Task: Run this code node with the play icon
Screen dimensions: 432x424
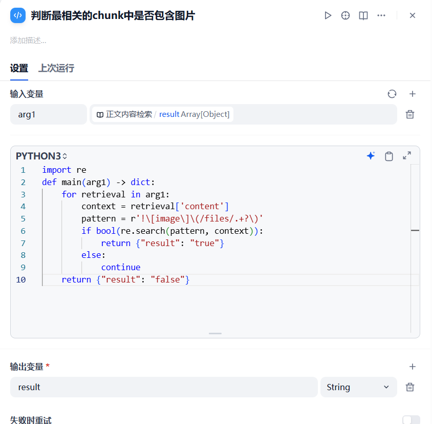Action: click(328, 15)
